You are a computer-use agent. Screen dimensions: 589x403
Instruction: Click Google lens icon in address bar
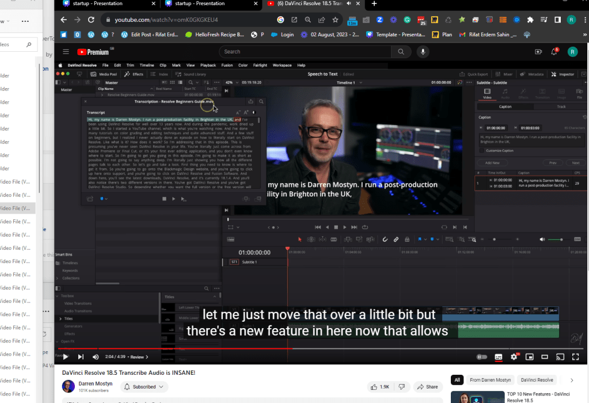pos(280,20)
